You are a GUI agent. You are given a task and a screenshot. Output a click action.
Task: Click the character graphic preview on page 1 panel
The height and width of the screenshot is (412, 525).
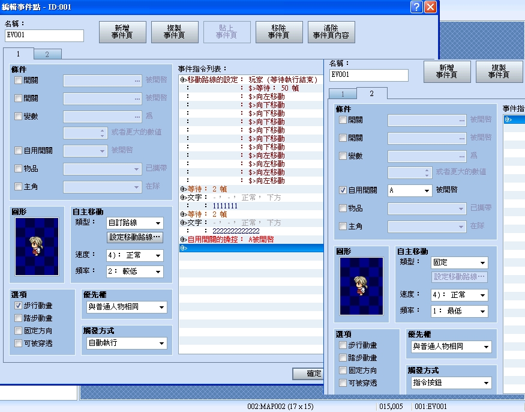click(37, 246)
